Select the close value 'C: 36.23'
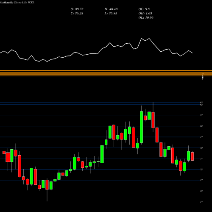This screenshot has height=212, width=212. coord(77,14)
